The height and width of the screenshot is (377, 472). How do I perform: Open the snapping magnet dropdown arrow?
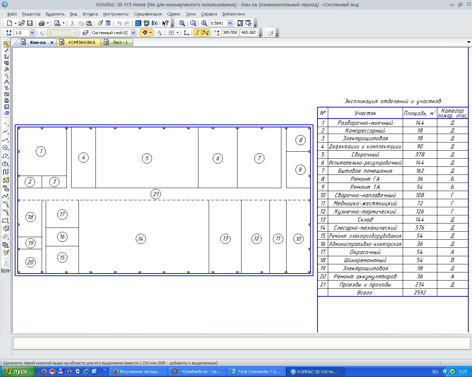(151, 33)
